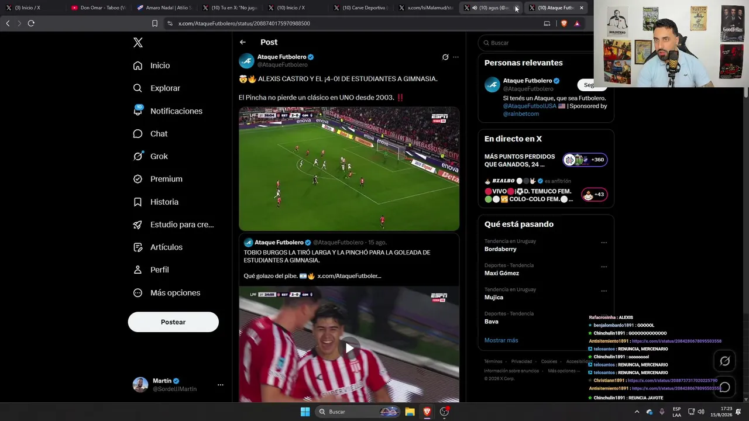Open the x.com/AtaqueFutboler... link in quoted post
749x421 pixels.
tap(349, 276)
